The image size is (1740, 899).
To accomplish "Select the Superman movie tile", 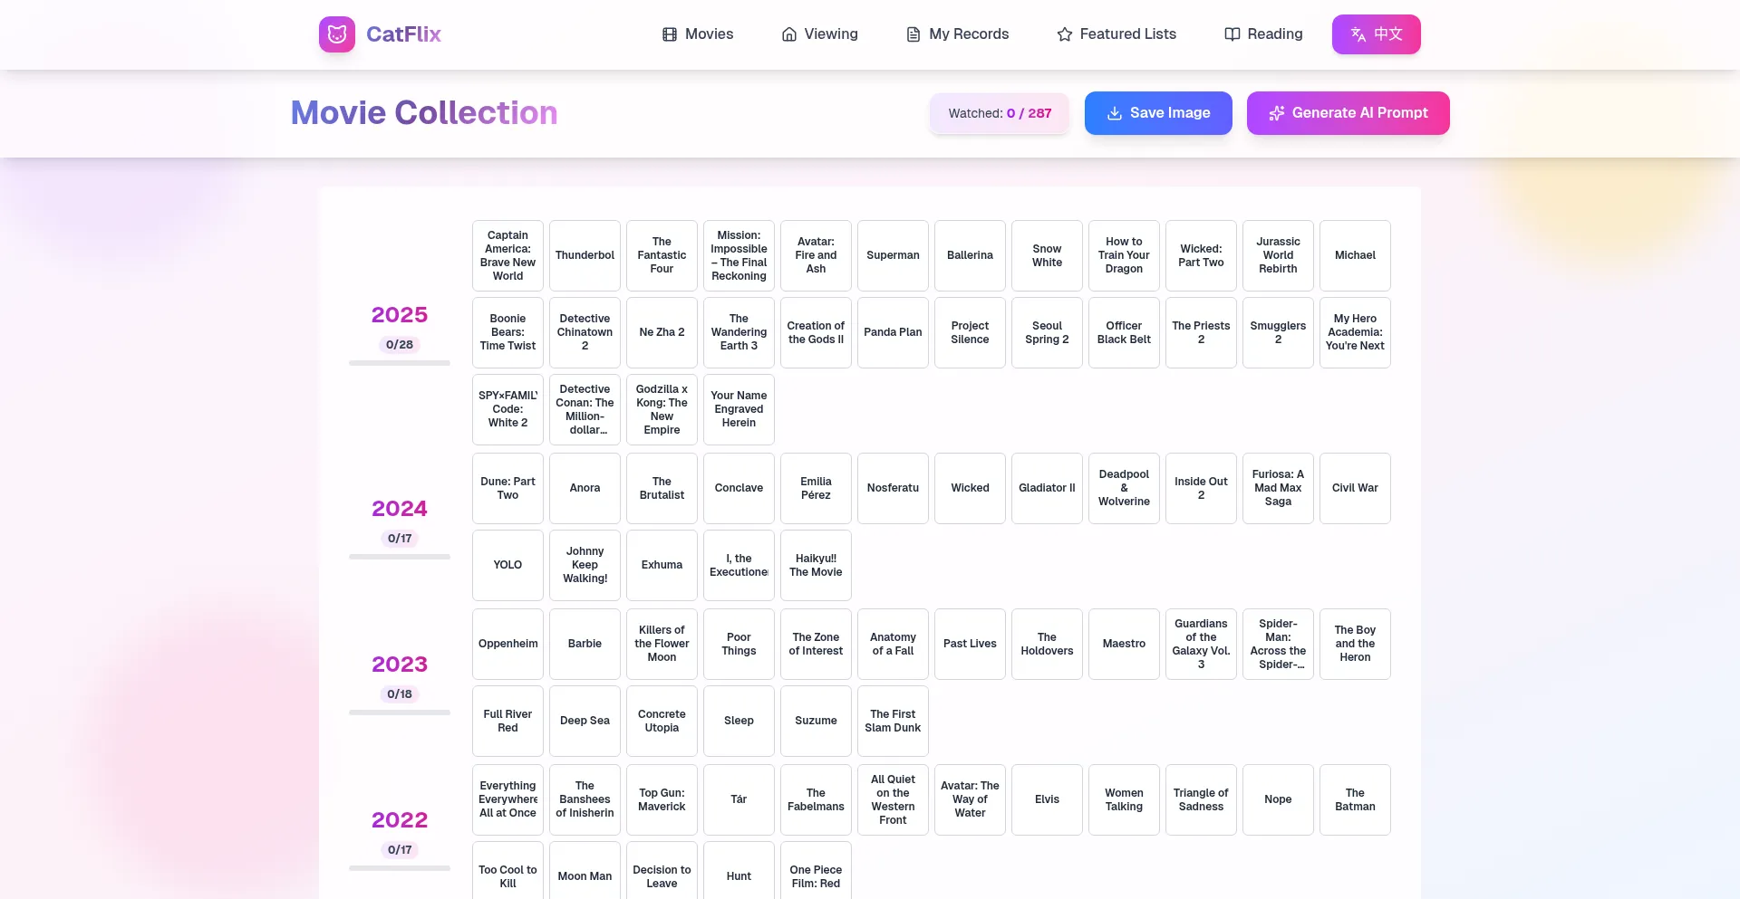I will click(893, 256).
